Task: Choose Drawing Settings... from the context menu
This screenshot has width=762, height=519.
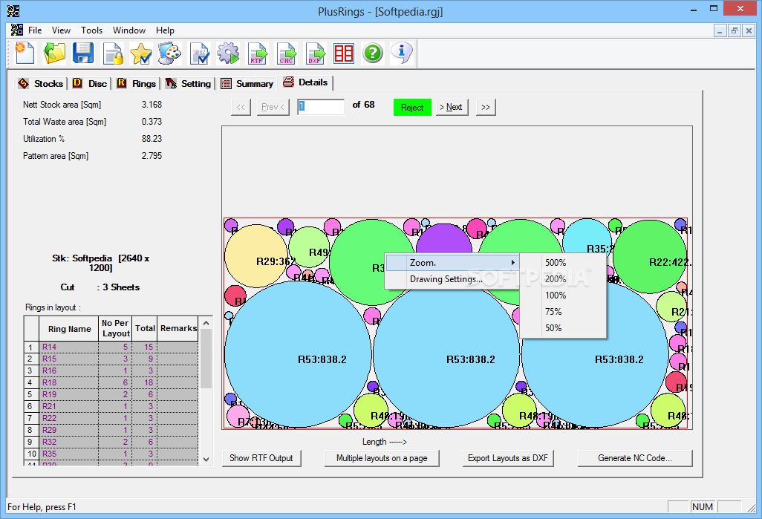Action: pos(452,279)
